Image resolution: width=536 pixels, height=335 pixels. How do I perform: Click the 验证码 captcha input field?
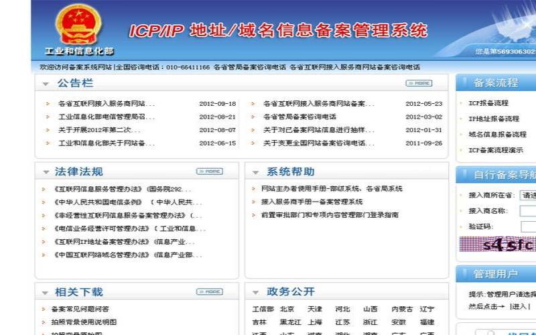(x=528, y=226)
